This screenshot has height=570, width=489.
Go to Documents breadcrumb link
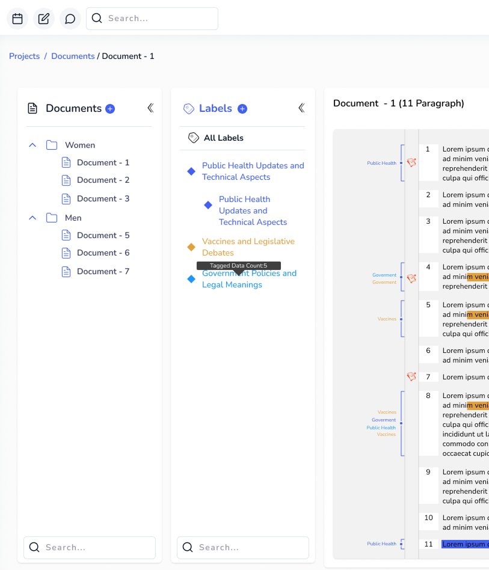pyautogui.click(x=73, y=56)
